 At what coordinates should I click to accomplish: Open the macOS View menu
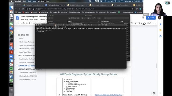[34, 1]
